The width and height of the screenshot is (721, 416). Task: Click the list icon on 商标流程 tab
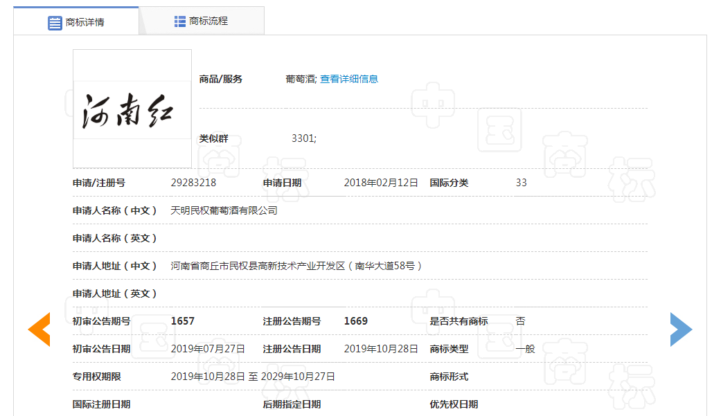[180, 21]
